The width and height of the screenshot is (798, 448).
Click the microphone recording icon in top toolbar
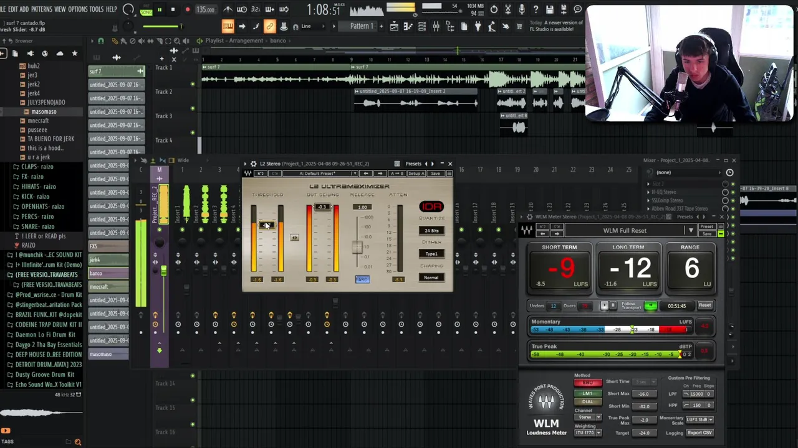point(521,9)
